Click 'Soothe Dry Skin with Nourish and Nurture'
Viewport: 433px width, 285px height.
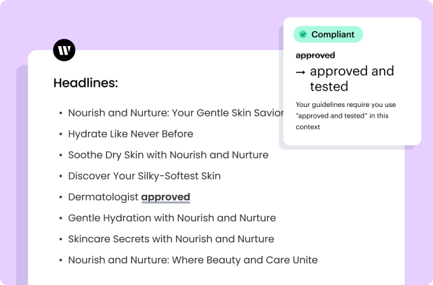pos(168,155)
